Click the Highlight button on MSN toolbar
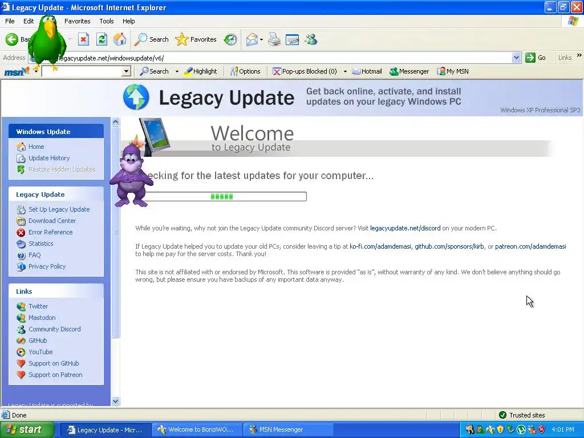 pyautogui.click(x=200, y=71)
